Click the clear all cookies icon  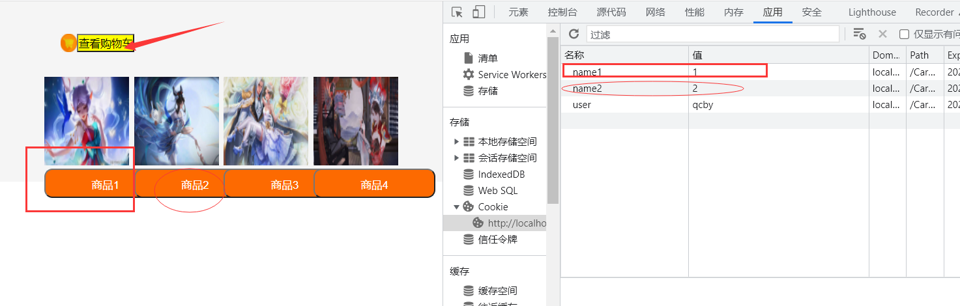[x=859, y=34]
